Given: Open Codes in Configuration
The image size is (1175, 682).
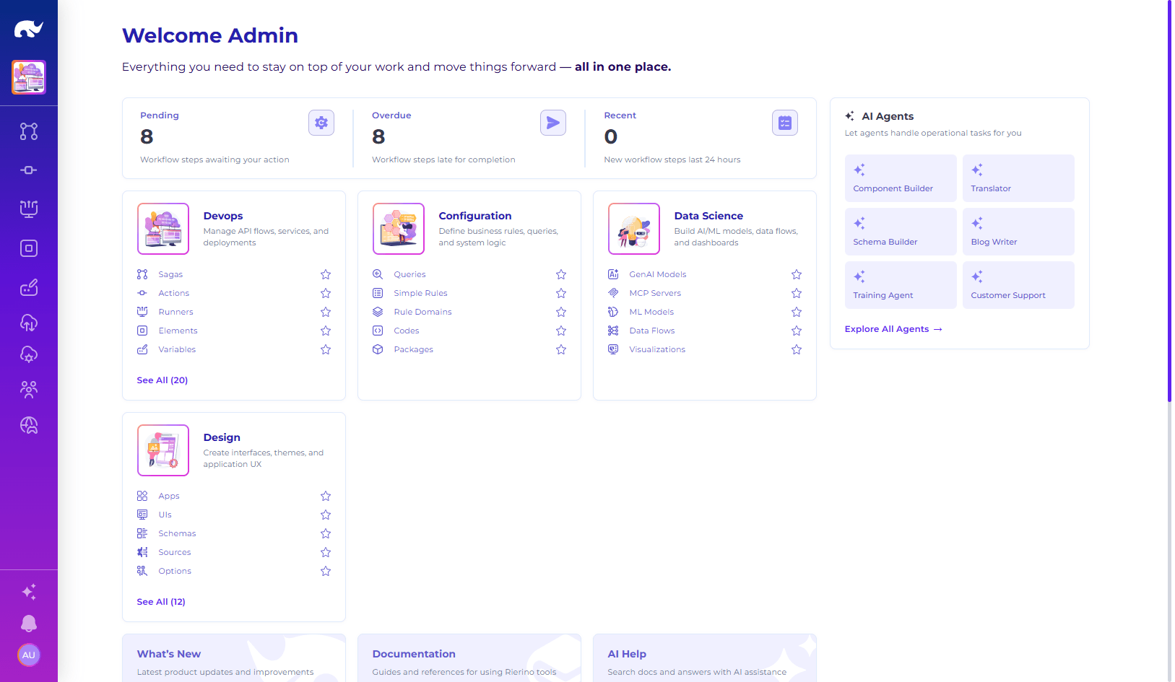Looking at the screenshot, I should click(x=406, y=331).
